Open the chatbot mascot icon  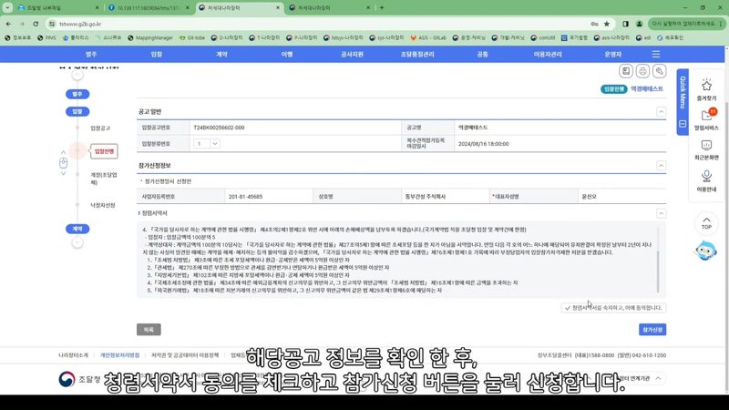coord(705,251)
